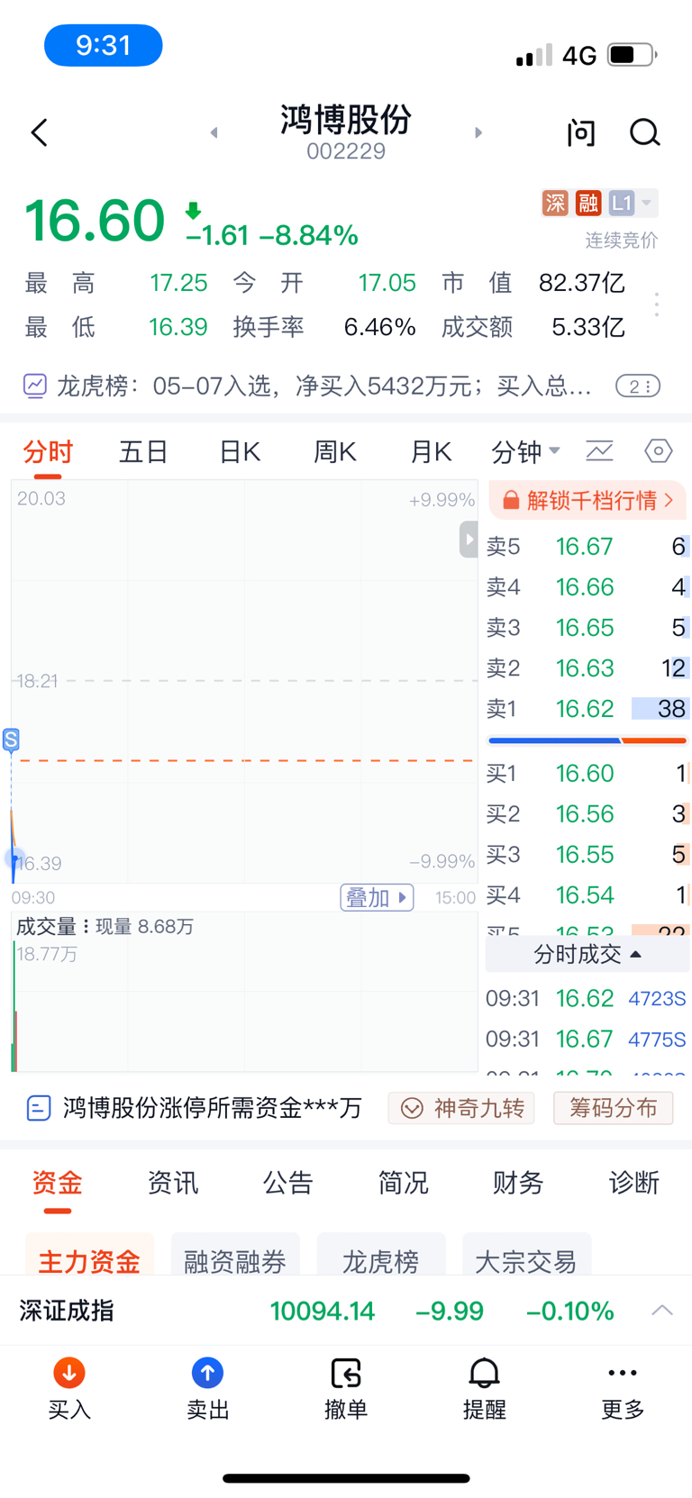Viewport: 692px width, 1498px height.
Task: Open the 龙虎榜 chart icon
Action: click(34, 386)
